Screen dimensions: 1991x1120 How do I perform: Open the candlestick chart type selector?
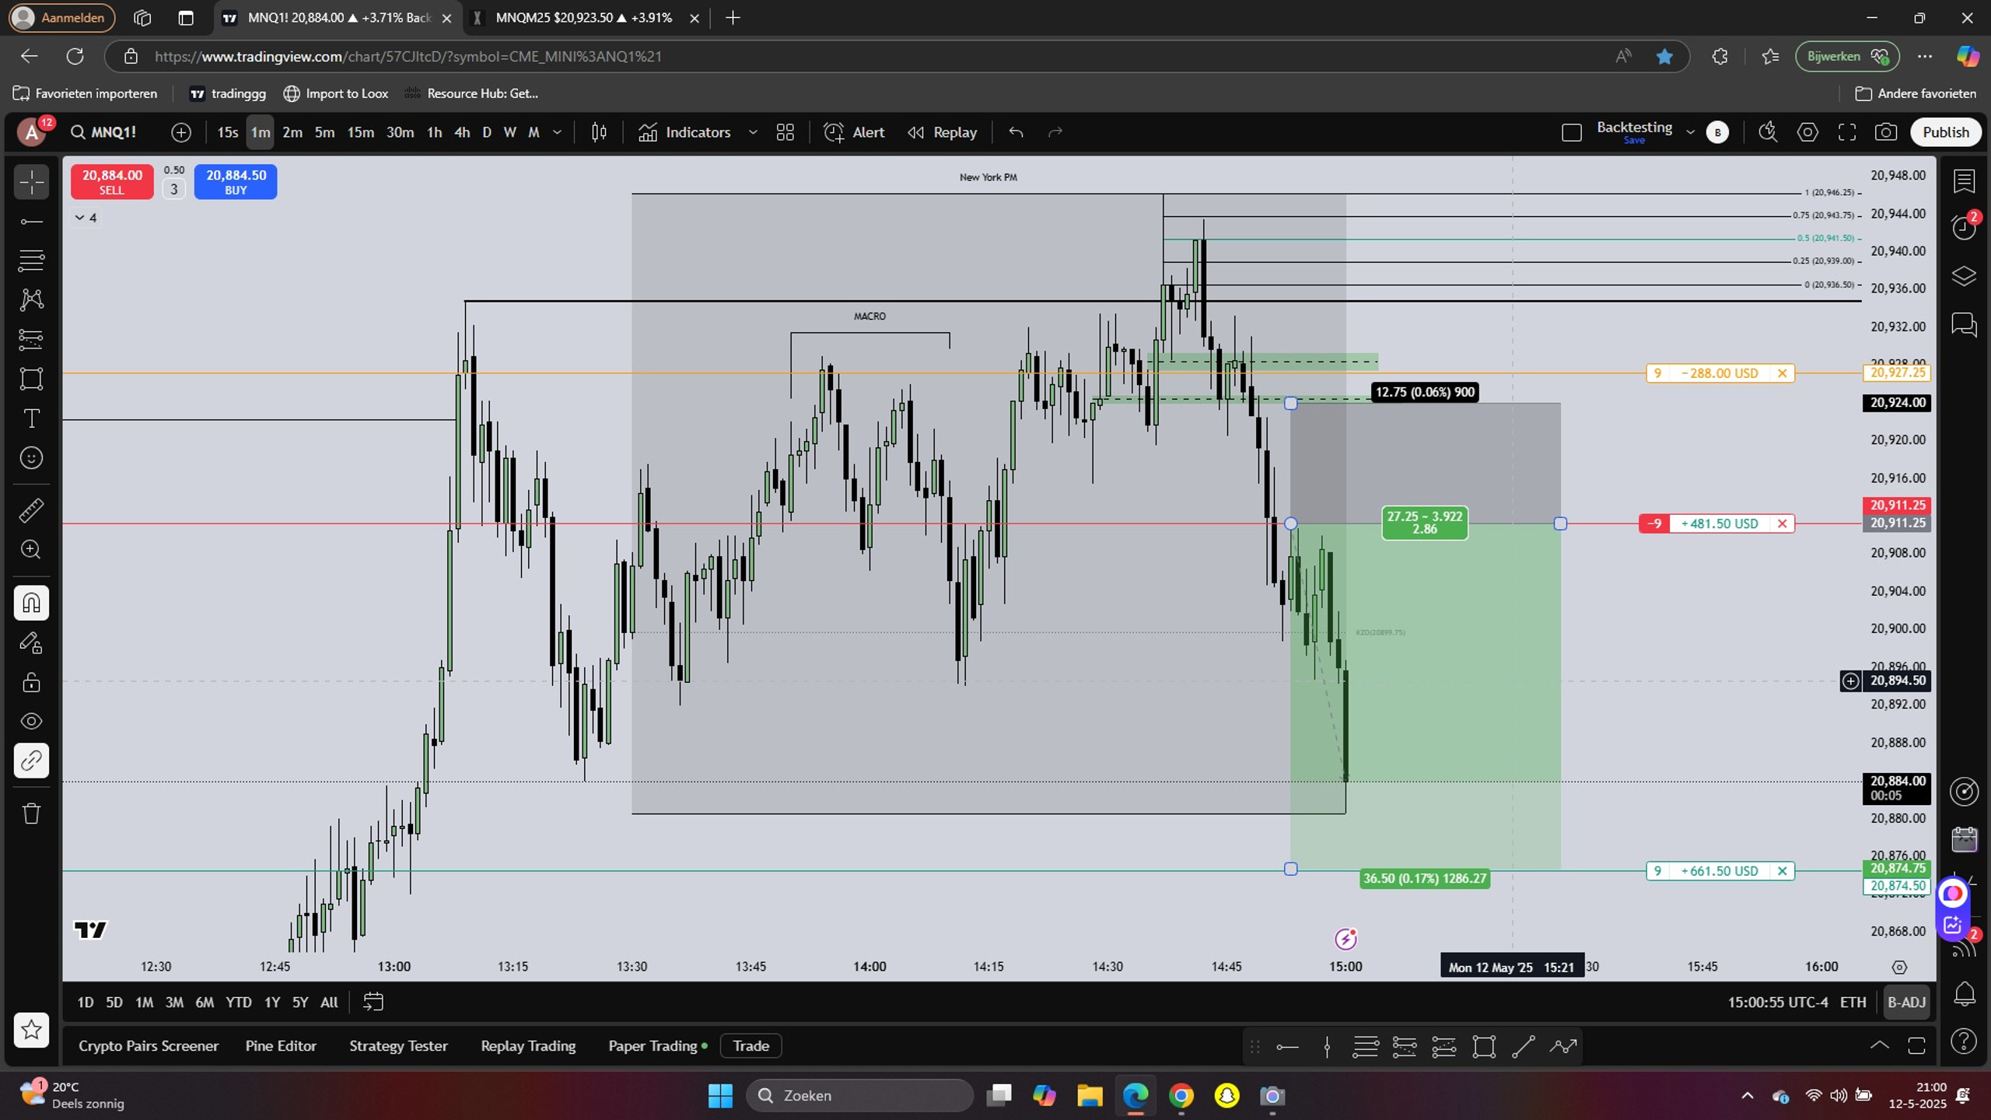pos(599,132)
